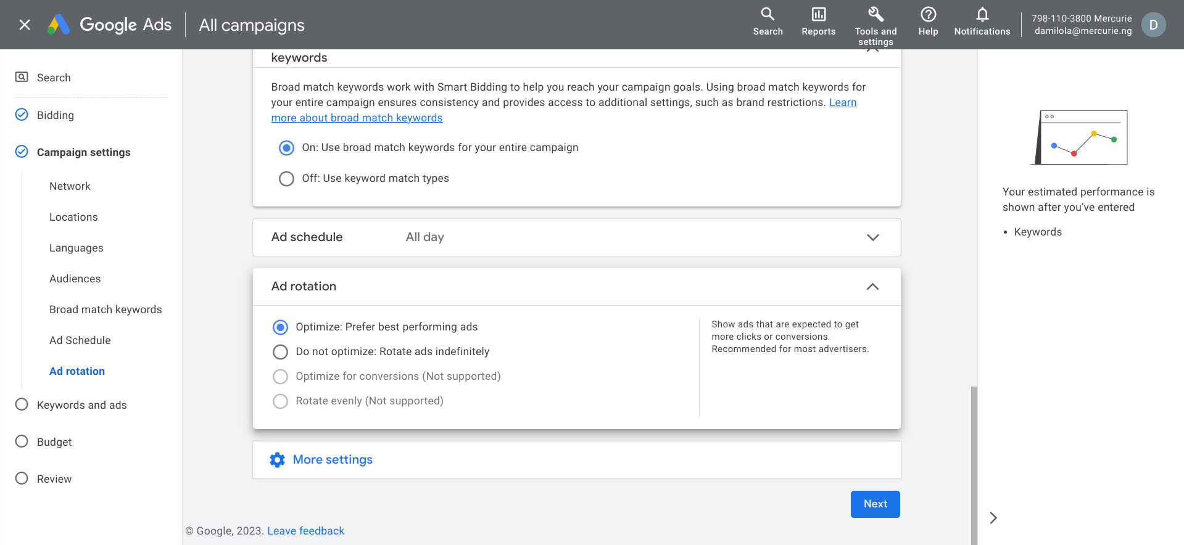
Task: Open the Notifications bell icon
Action: coord(982,14)
